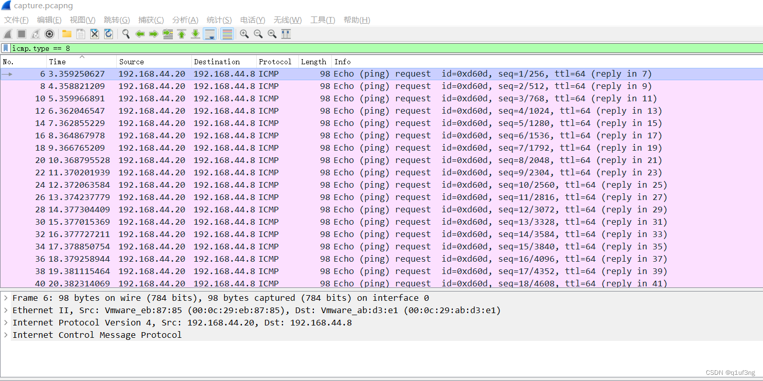This screenshot has height=381, width=763.
Task: Sort by the Protocol column header
Action: (277, 62)
